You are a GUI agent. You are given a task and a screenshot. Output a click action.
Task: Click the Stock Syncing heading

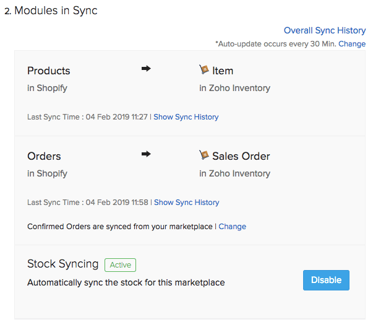pyautogui.click(x=62, y=264)
